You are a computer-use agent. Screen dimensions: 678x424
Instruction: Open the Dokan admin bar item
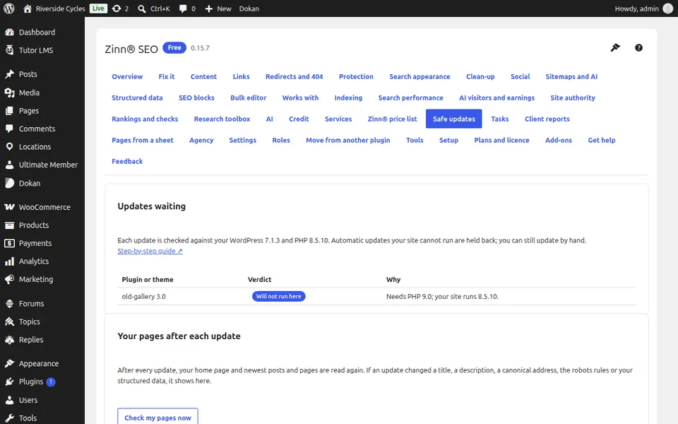[x=249, y=8]
